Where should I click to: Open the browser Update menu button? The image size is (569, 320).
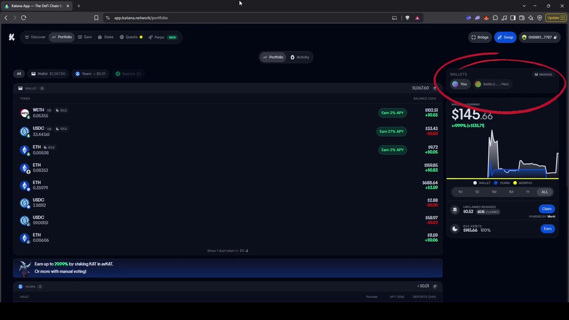pyautogui.click(x=556, y=18)
